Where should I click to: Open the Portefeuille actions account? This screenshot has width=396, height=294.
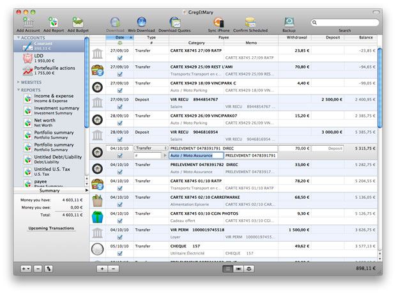click(49, 70)
